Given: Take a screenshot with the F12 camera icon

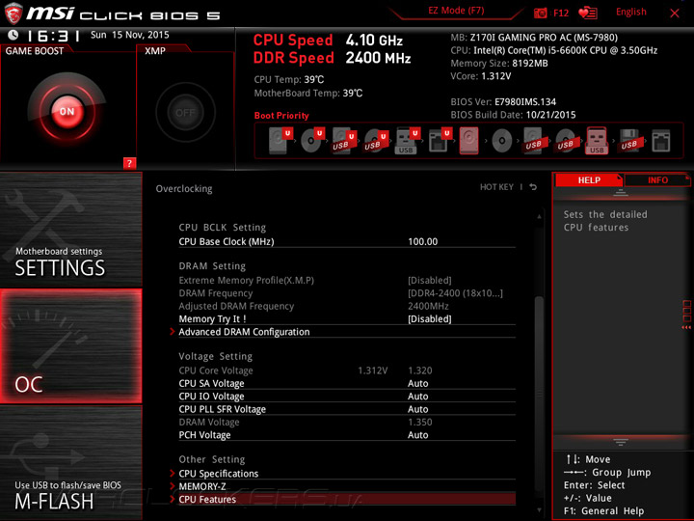Looking at the screenshot, I should [541, 13].
